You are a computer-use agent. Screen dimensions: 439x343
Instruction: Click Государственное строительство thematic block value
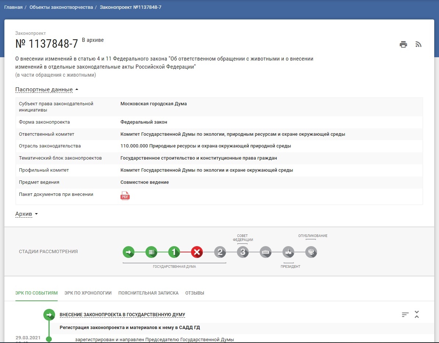pos(199,158)
